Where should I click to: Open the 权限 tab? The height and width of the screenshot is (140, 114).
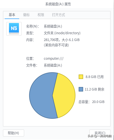(41, 15)
